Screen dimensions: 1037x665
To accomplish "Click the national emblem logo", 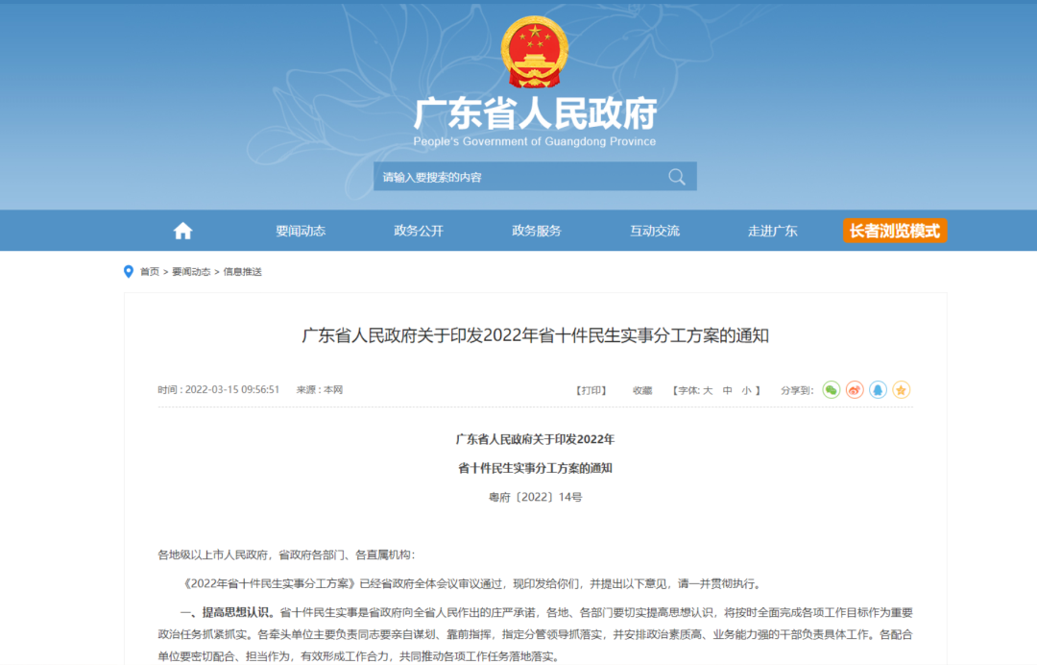I will (x=535, y=53).
